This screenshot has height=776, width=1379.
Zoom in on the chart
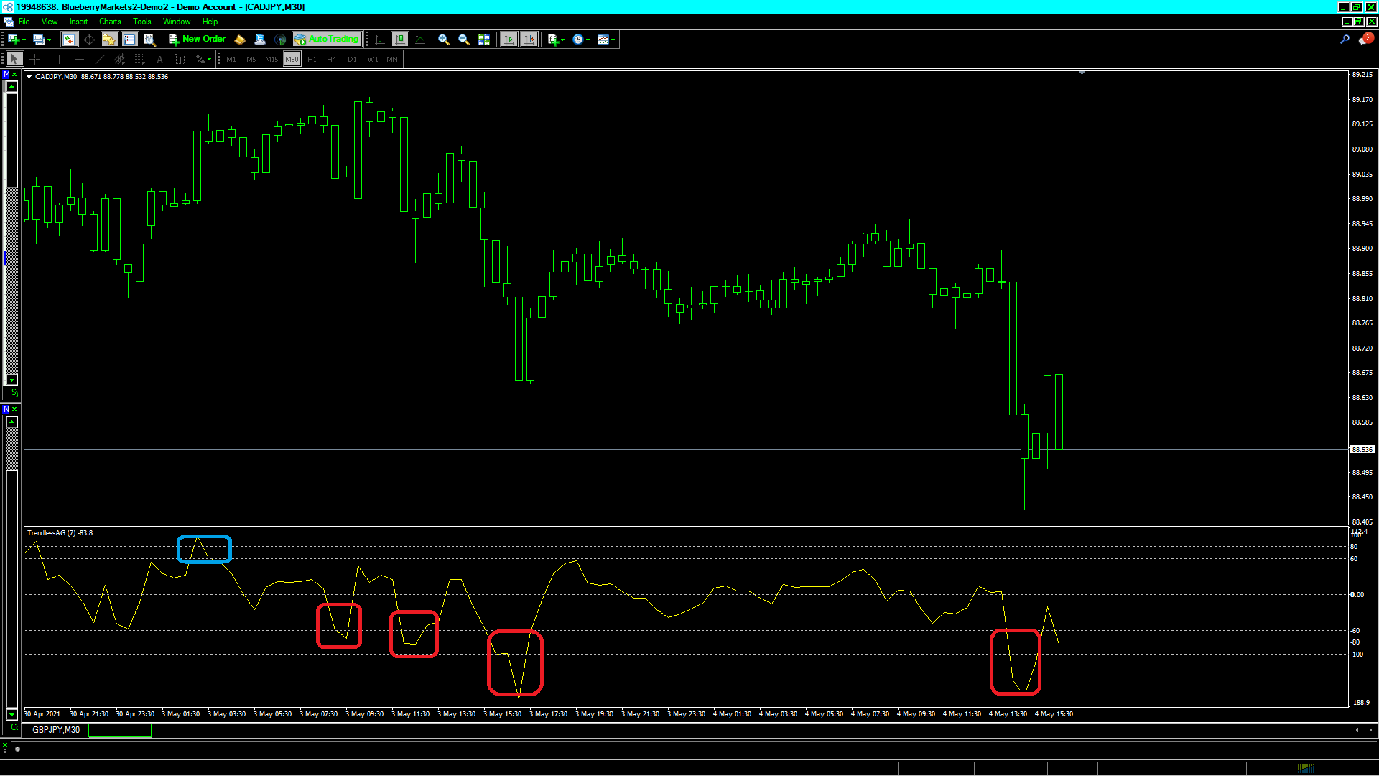coord(444,40)
